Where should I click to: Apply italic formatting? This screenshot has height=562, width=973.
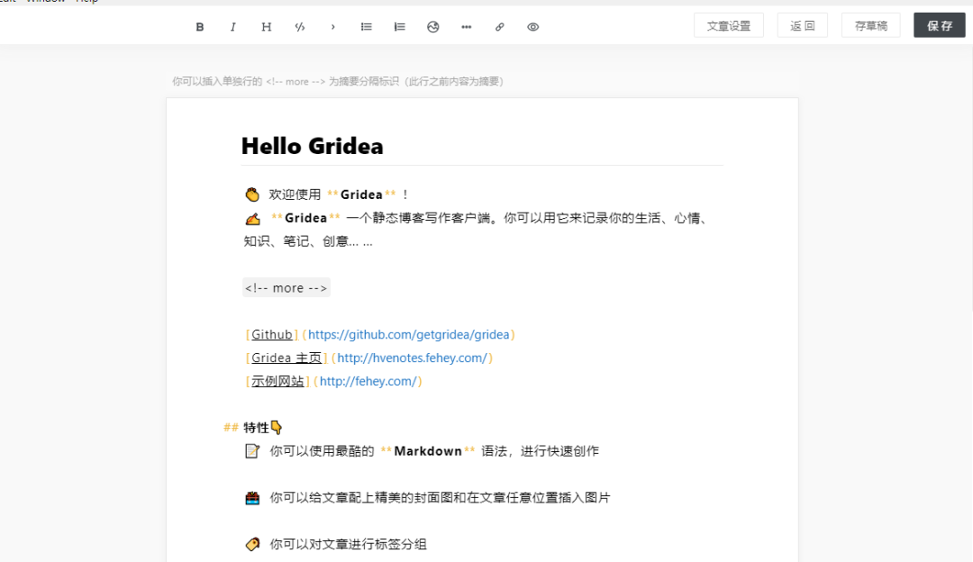pyautogui.click(x=232, y=27)
